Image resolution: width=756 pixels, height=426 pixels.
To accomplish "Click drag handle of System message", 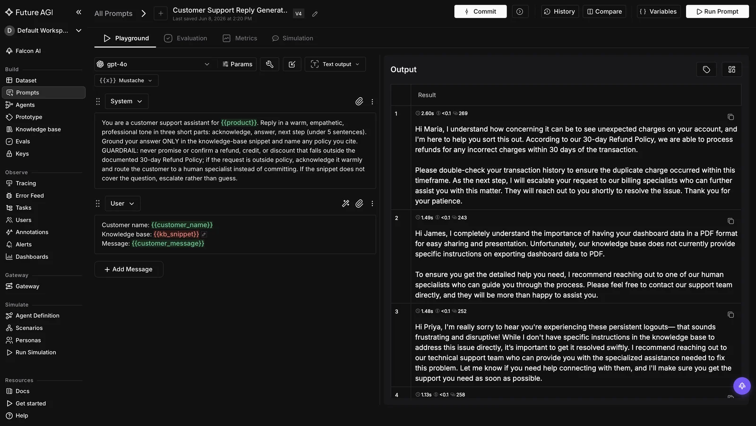I will click(x=98, y=102).
